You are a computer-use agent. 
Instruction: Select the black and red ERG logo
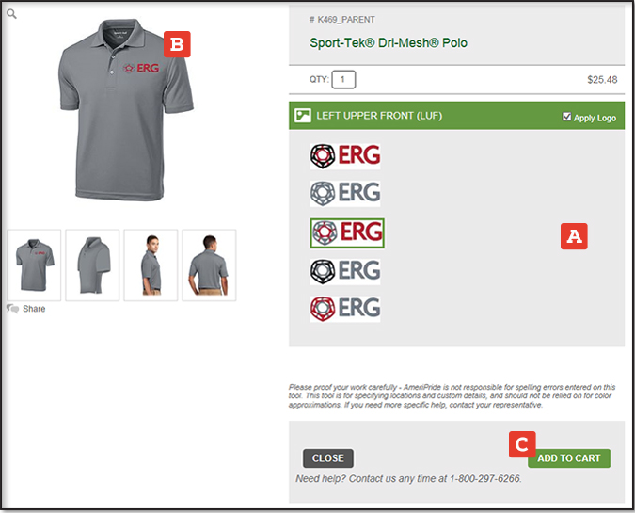pyautogui.click(x=345, y=156)
